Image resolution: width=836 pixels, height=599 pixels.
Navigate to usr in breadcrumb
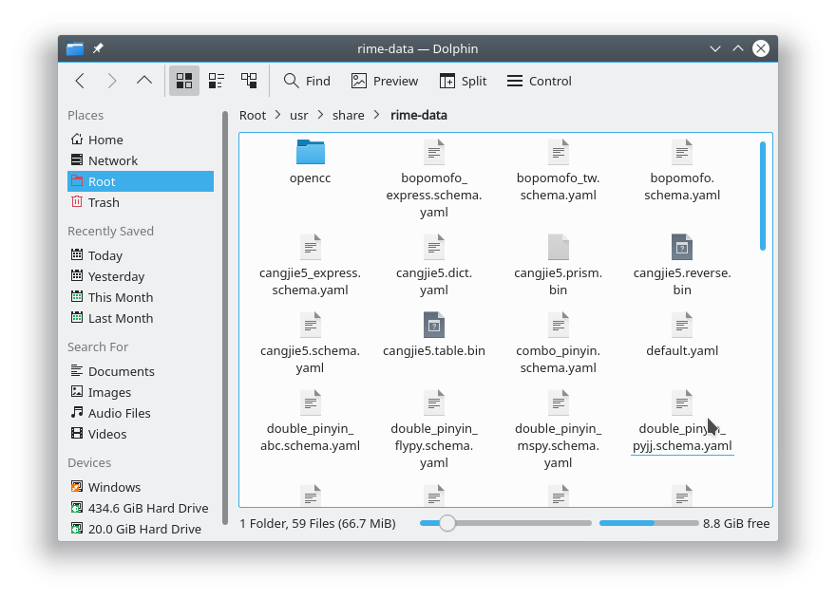299,116
